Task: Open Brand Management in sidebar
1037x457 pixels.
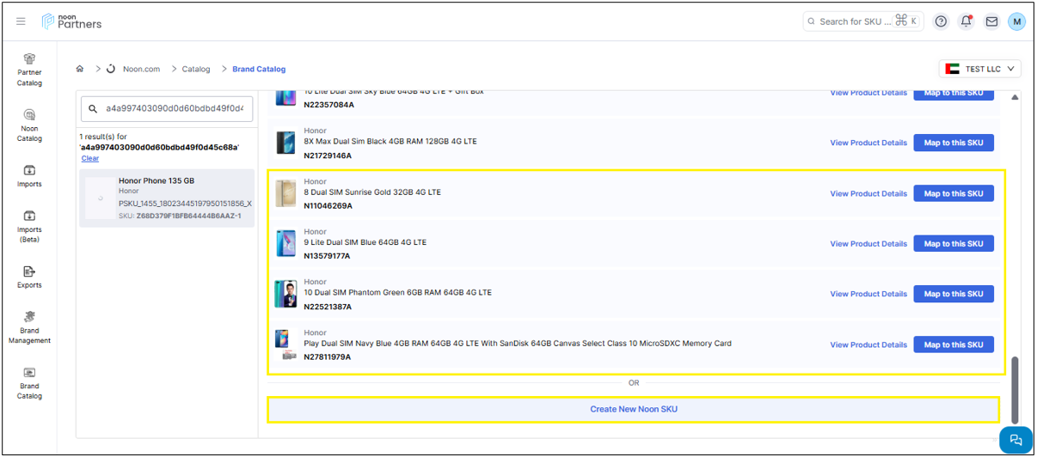Action: pyautogui.click(x=29, y=326)
